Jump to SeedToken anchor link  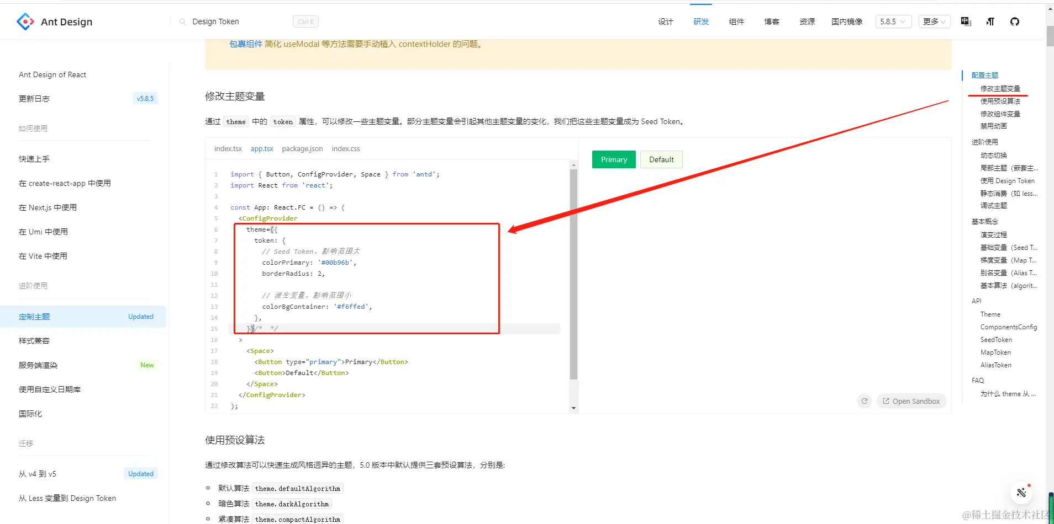pos(996,340)
